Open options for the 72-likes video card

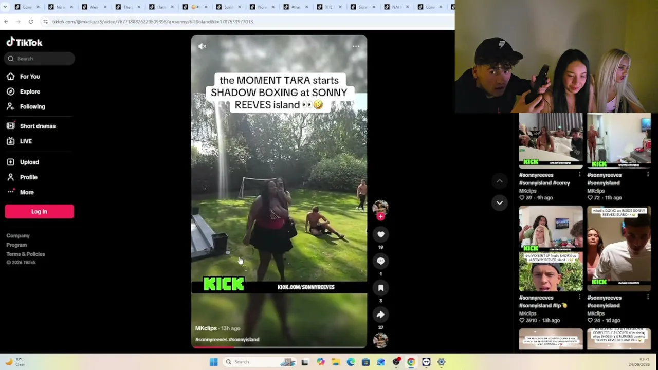pos(648,175)
